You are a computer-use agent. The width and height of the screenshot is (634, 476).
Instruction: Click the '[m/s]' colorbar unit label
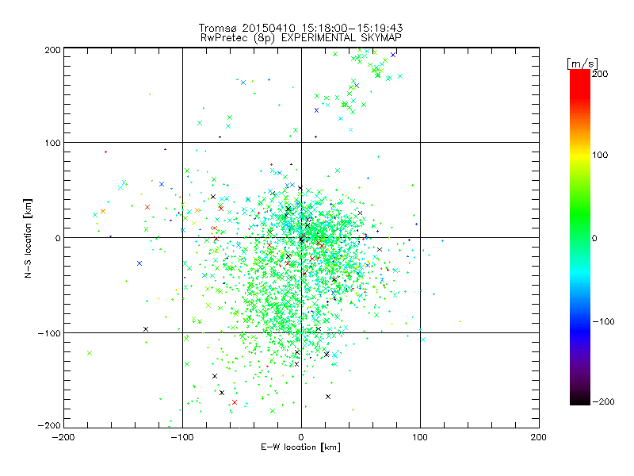tap(582, 63)
